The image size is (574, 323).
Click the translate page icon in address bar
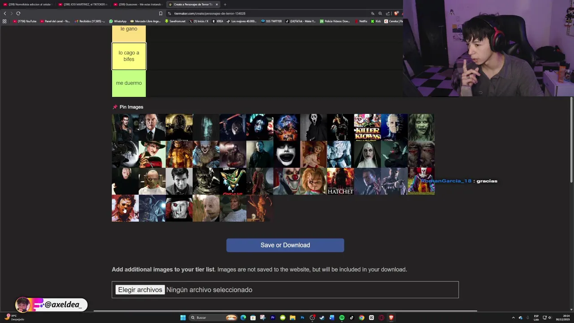point(372,13)
